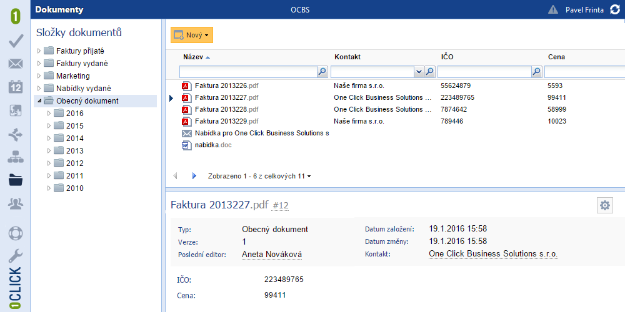Click the Nový button
This screenshot has height=312, width=625.
pos(192,35)
